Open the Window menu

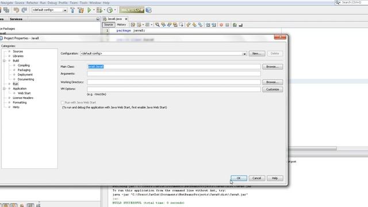point(95,3)
